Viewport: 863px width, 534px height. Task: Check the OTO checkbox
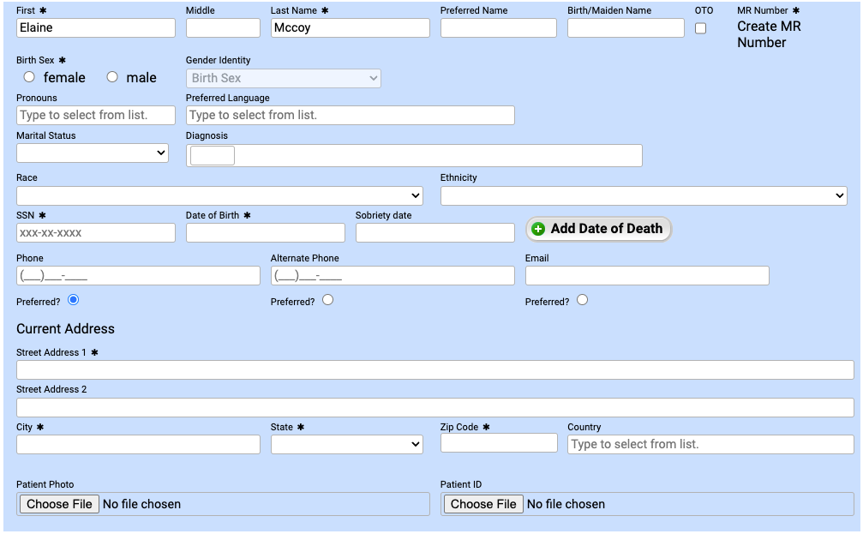click(700, 27)
